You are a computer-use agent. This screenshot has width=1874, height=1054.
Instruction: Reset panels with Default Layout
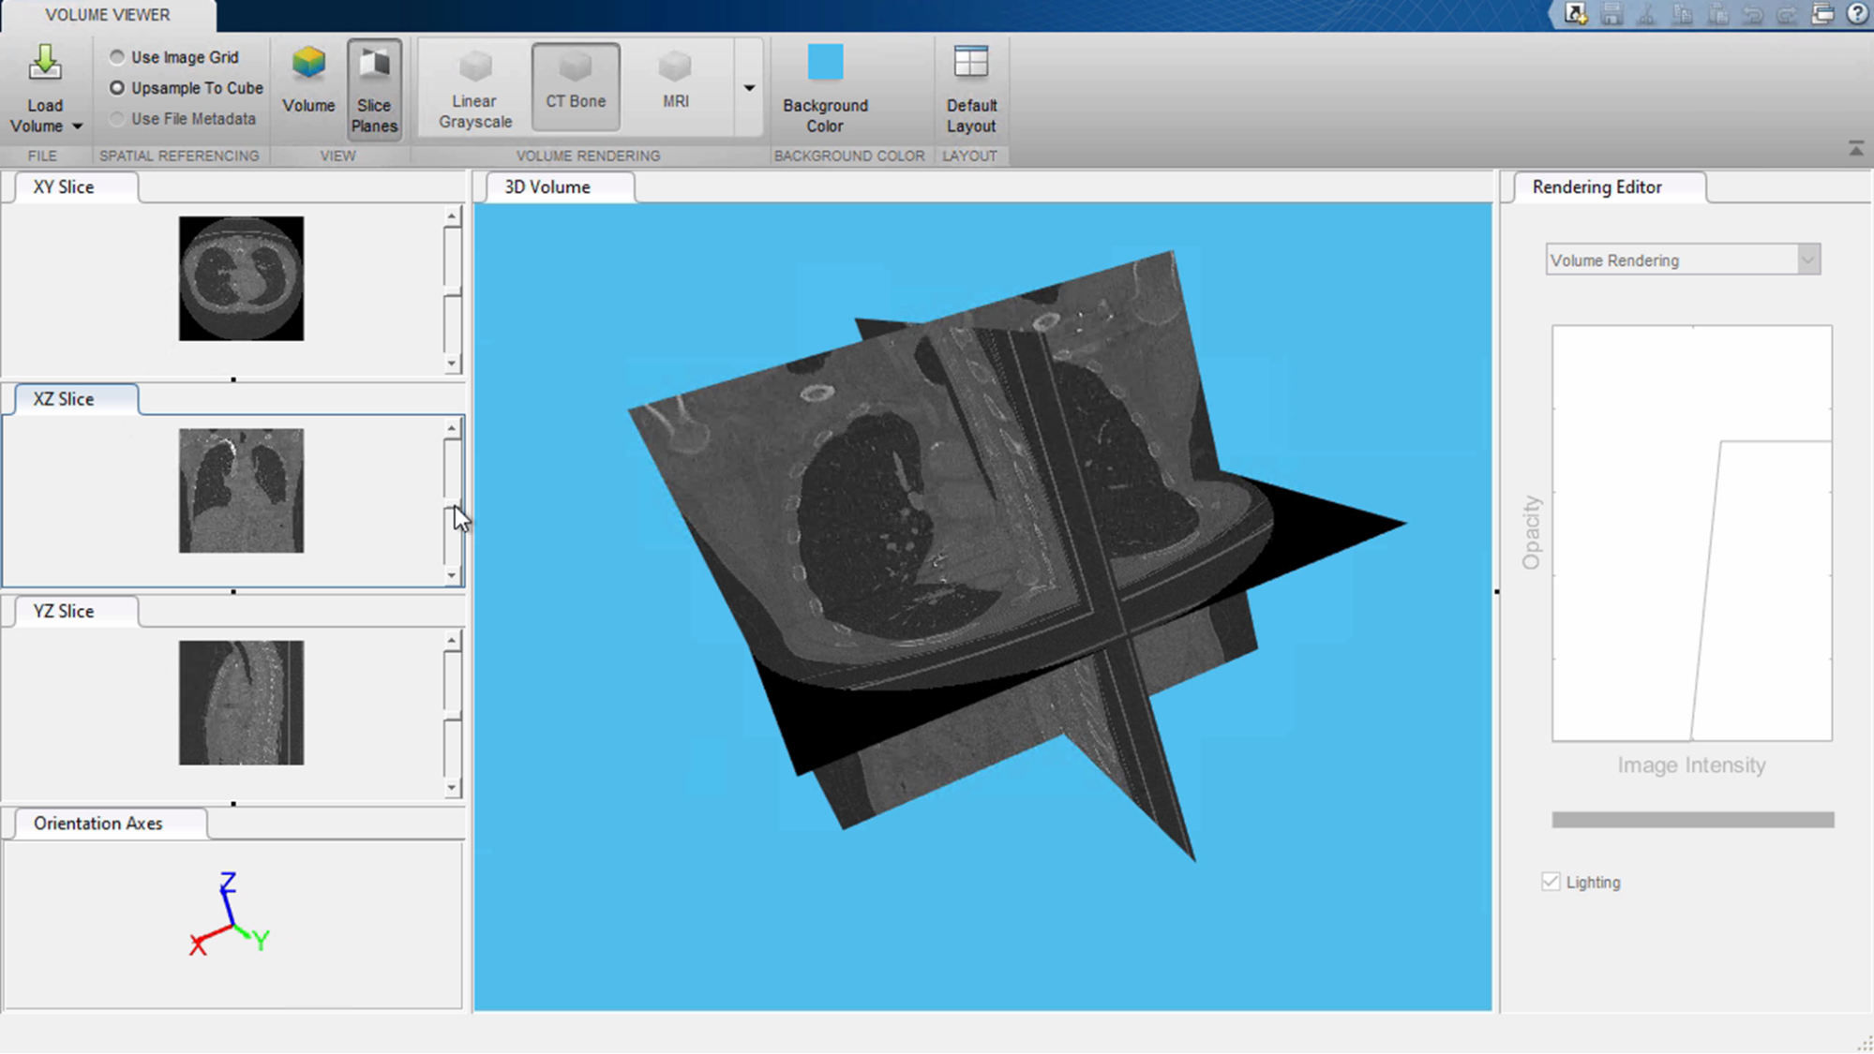[x=971, y=88]
